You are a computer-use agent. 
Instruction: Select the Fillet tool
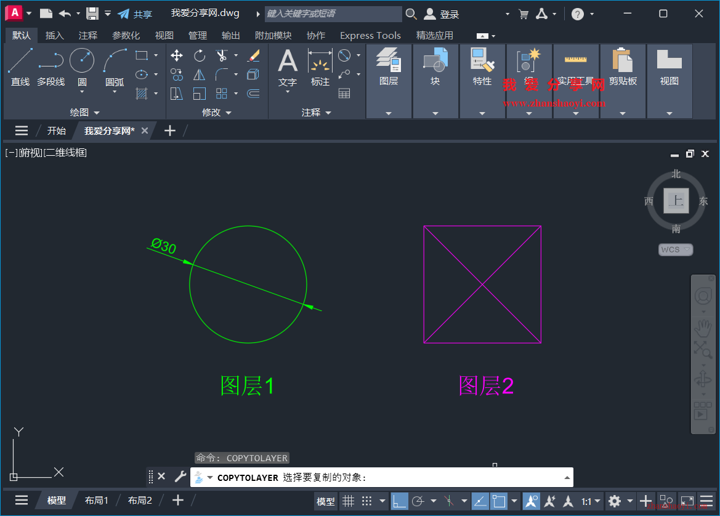click(222, 75)
